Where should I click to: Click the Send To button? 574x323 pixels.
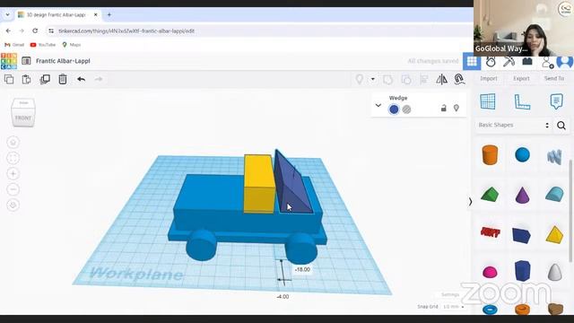pyautogui.click(x=554, y=78)
